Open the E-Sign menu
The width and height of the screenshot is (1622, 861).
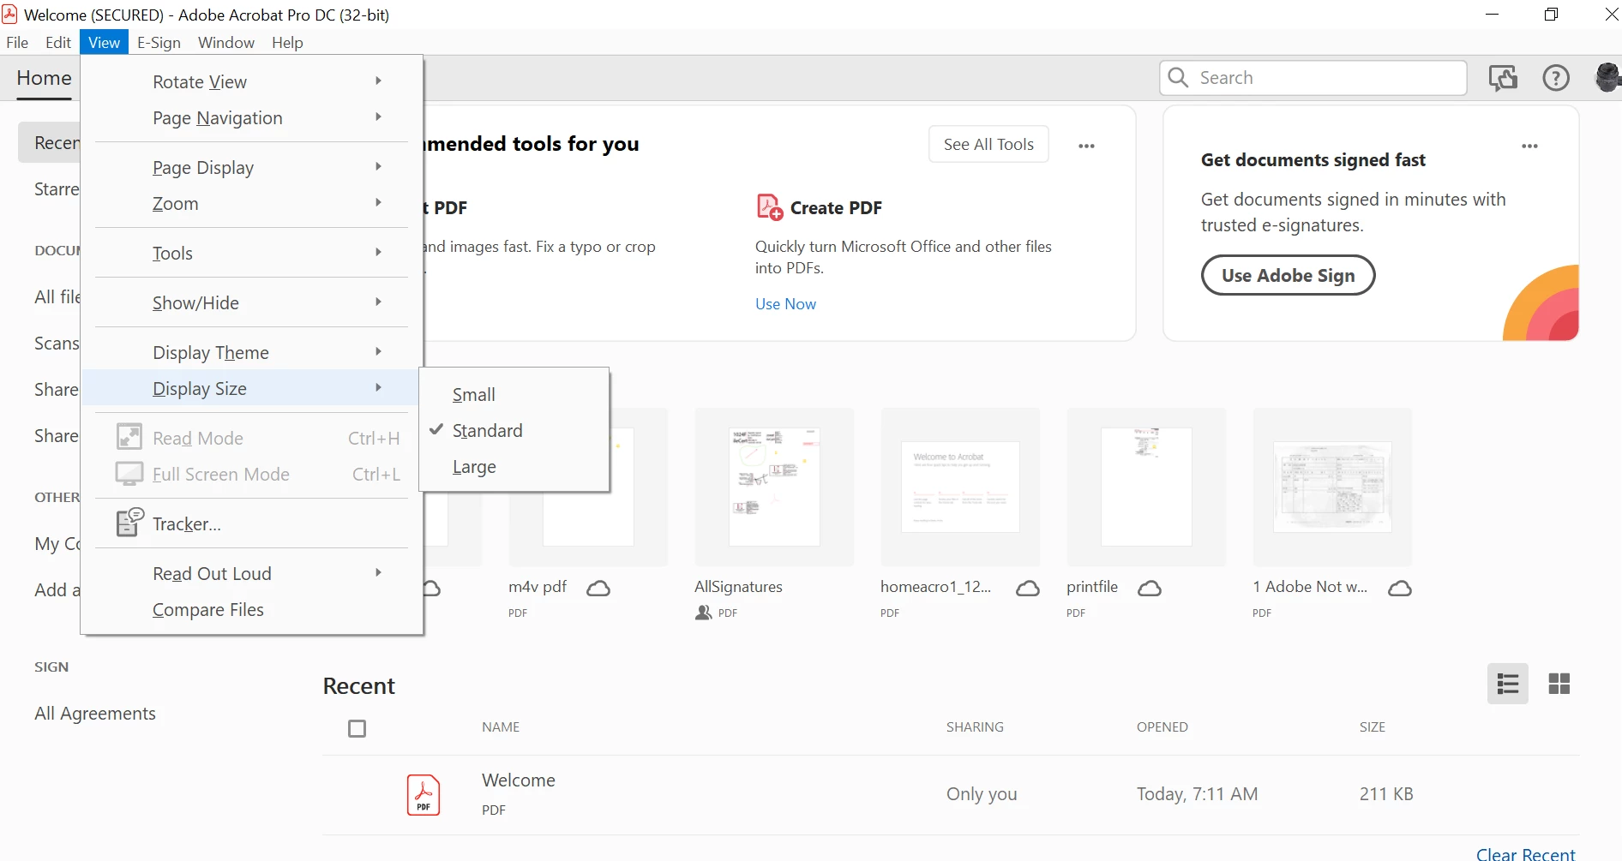(159, 42)
